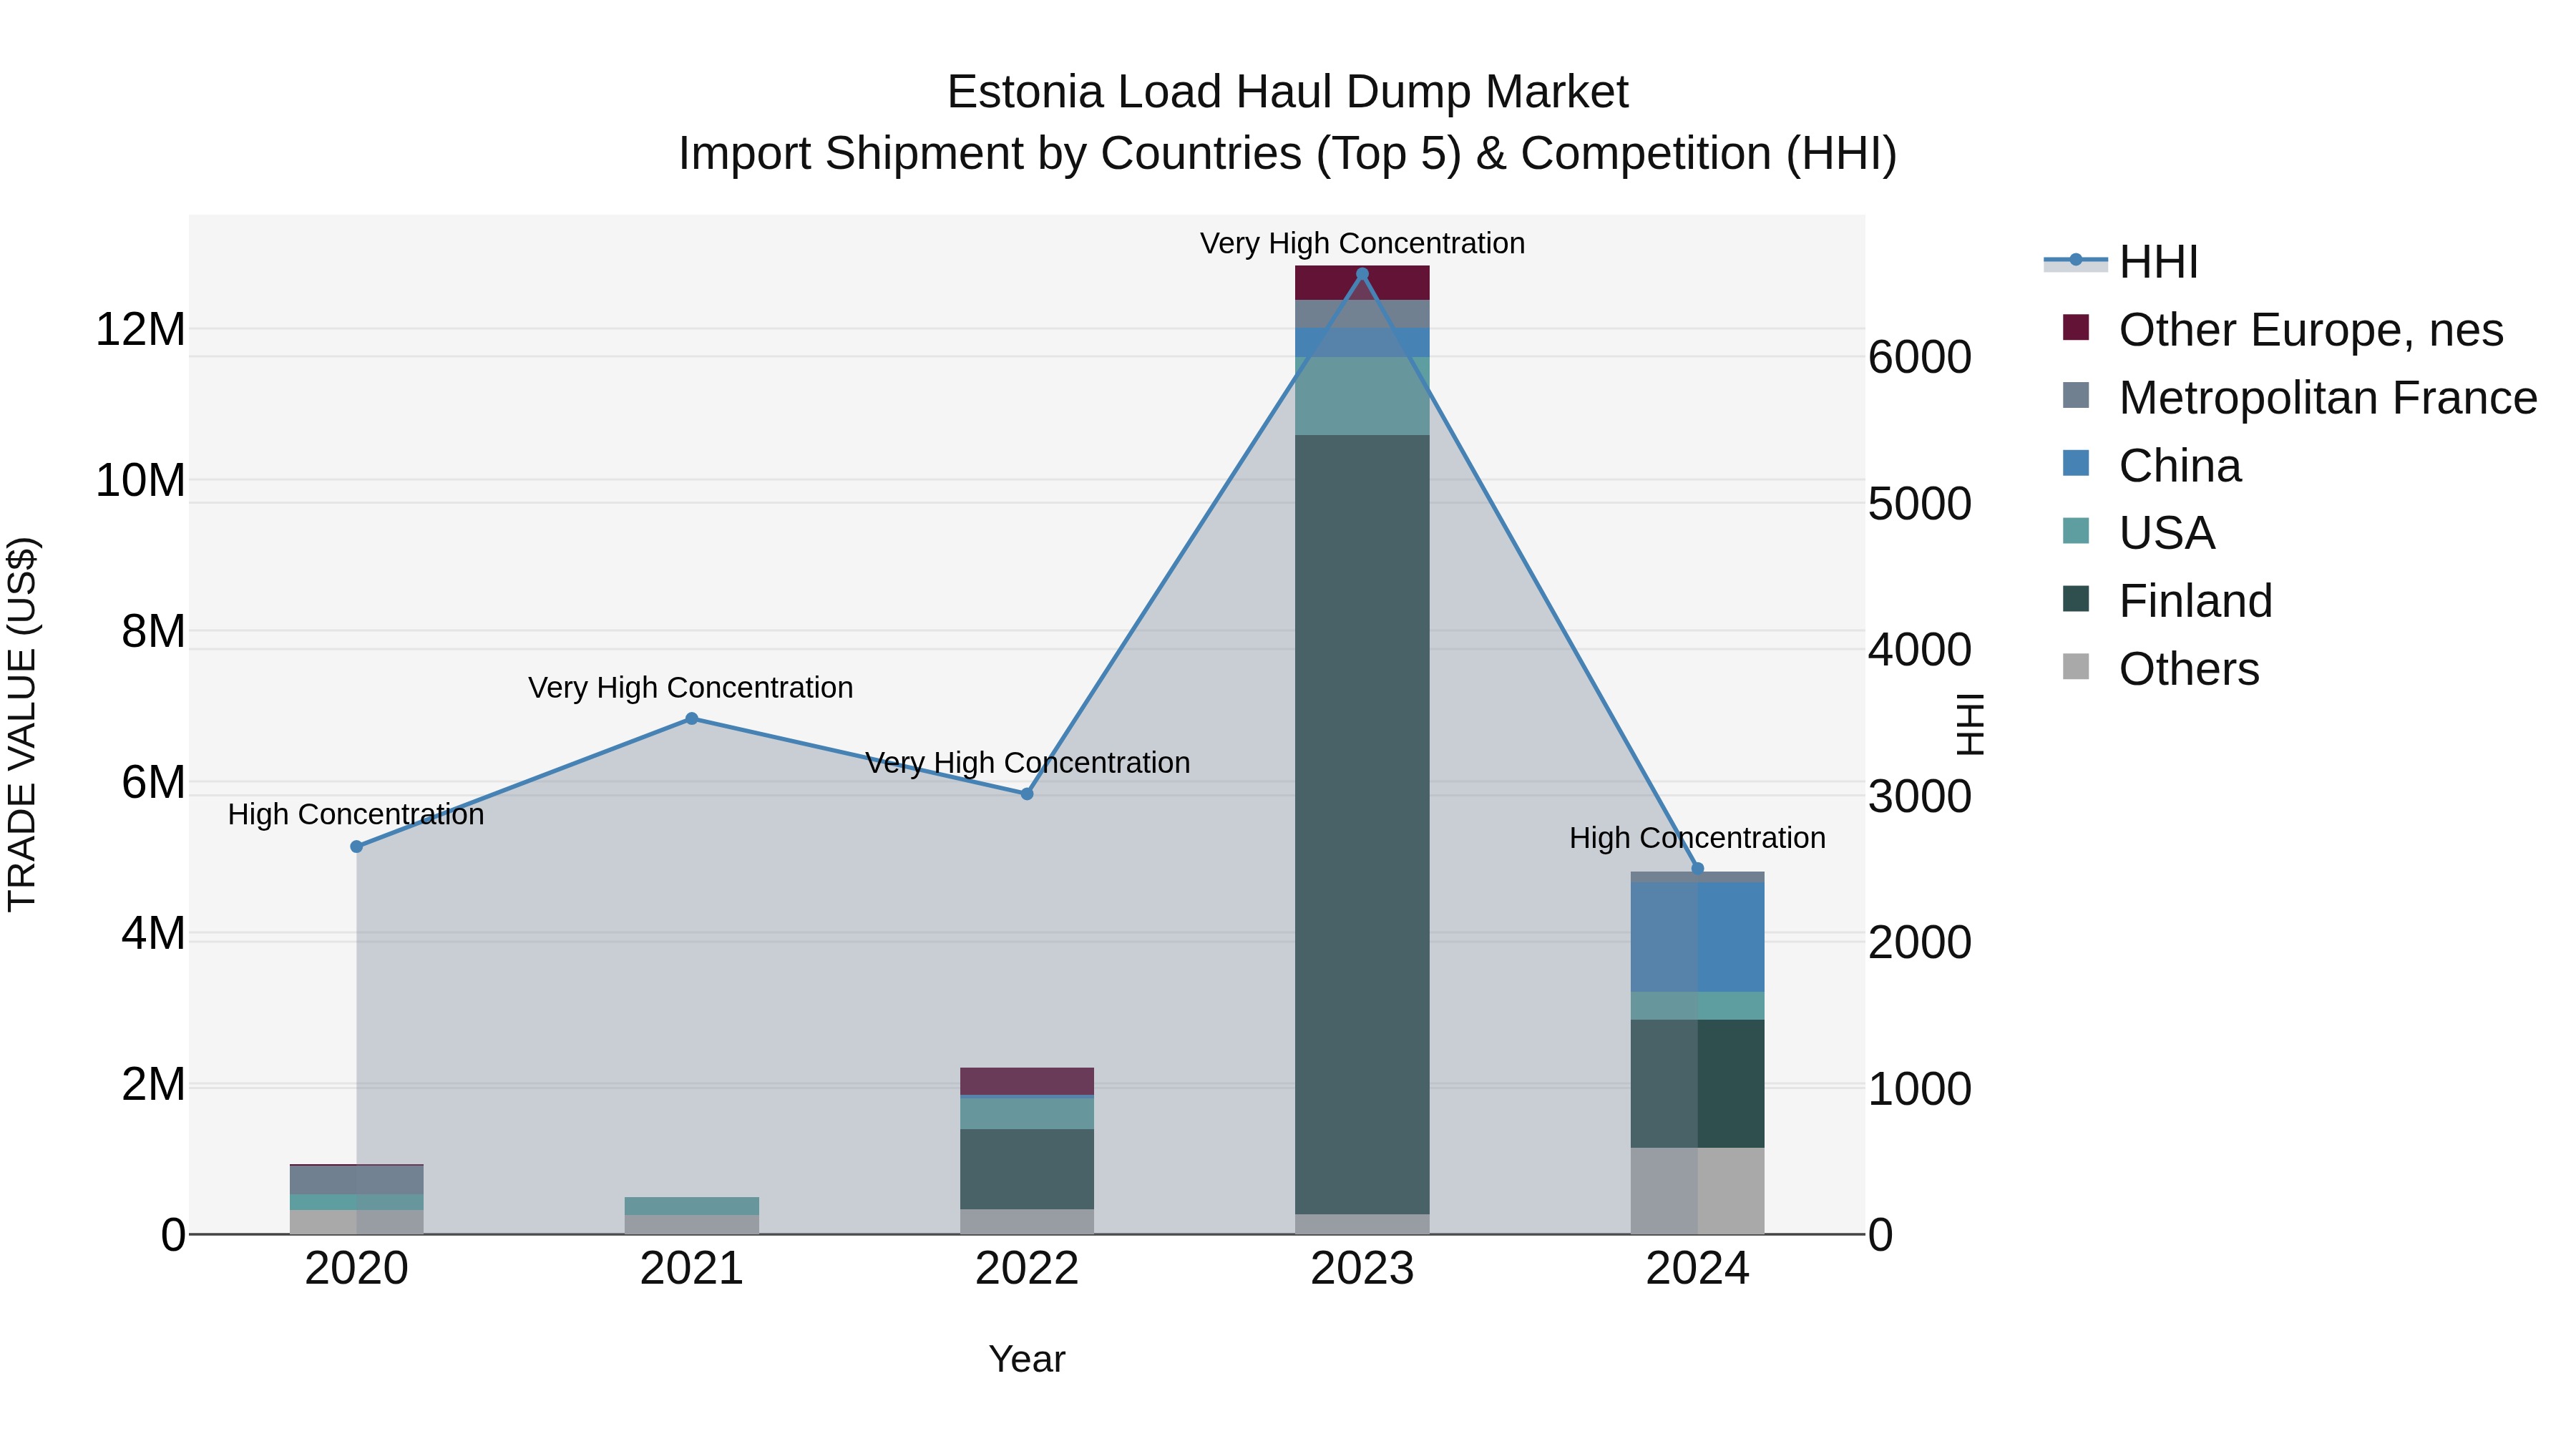Select the 2023 HHI peak data point
Screen dimensions: 2576x1449
tap(1362, 274)
